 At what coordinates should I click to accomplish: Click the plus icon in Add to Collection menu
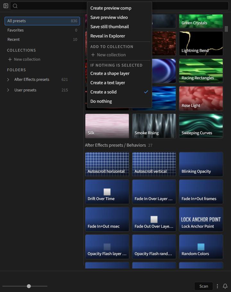(93, 55)
